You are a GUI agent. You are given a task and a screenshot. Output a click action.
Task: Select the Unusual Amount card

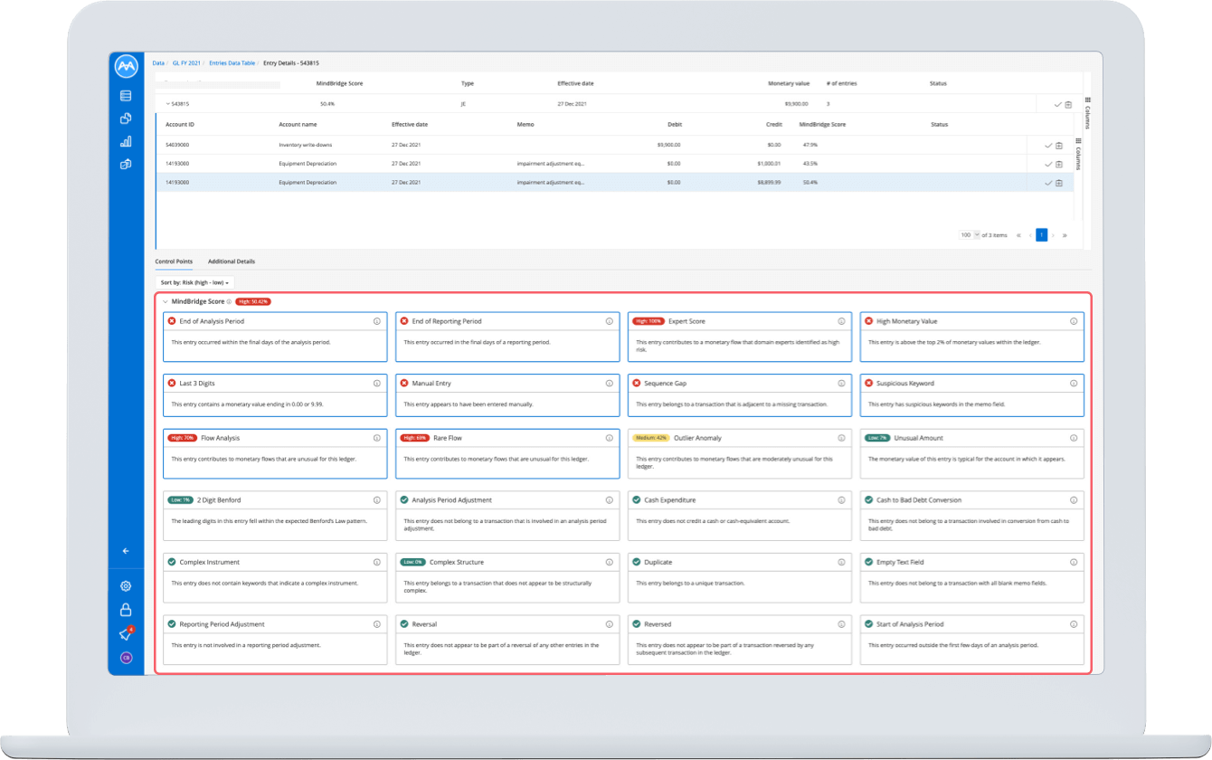coord(971,454)
